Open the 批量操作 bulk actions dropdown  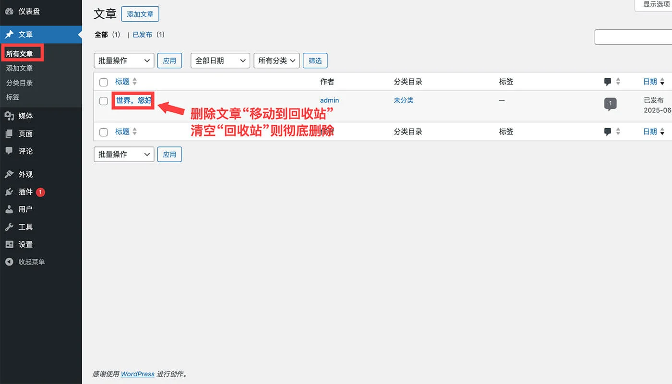coord(123,60)
